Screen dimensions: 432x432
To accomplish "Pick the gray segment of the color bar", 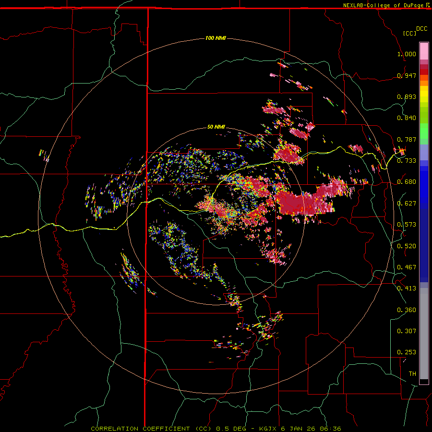I will (x=424, y=334).
